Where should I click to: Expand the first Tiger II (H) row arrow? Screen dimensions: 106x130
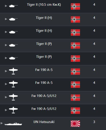(6, 19)
